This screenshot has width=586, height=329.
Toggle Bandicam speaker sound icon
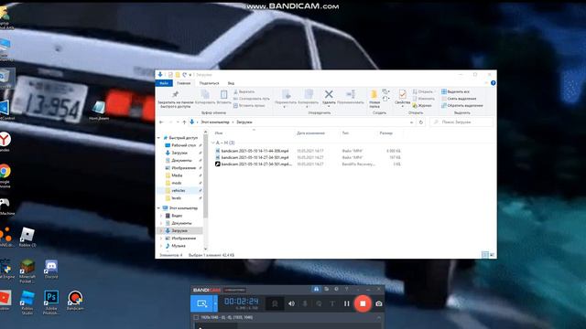point(291,303)
